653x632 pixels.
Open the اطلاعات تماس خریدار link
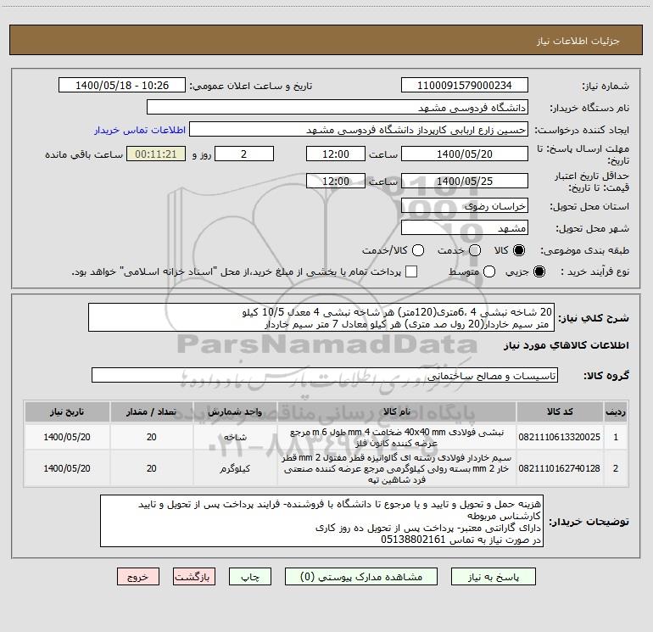tap(140, 130)
